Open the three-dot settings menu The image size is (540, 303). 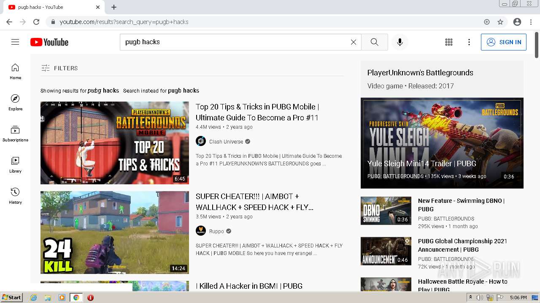point(469,42)
